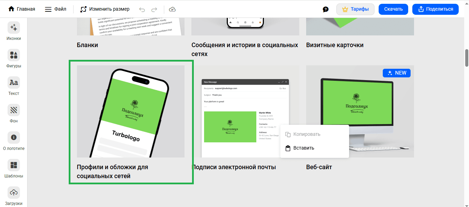Open the Файл menu
469x207 pixels.
pos(56,9)
